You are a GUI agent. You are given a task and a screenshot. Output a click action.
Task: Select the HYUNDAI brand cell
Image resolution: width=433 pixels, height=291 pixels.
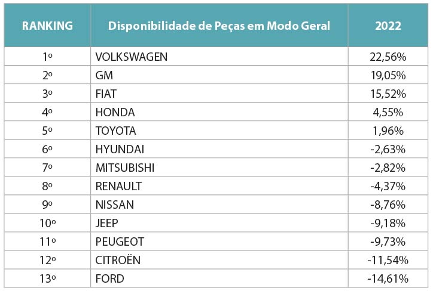[x=120, y=150]
